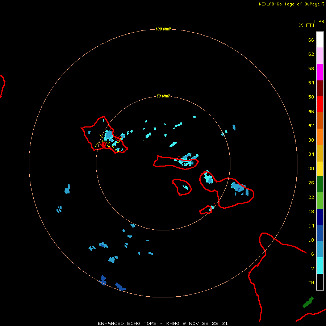
Task: Click the legend value 46
Action: click(311, 112)
